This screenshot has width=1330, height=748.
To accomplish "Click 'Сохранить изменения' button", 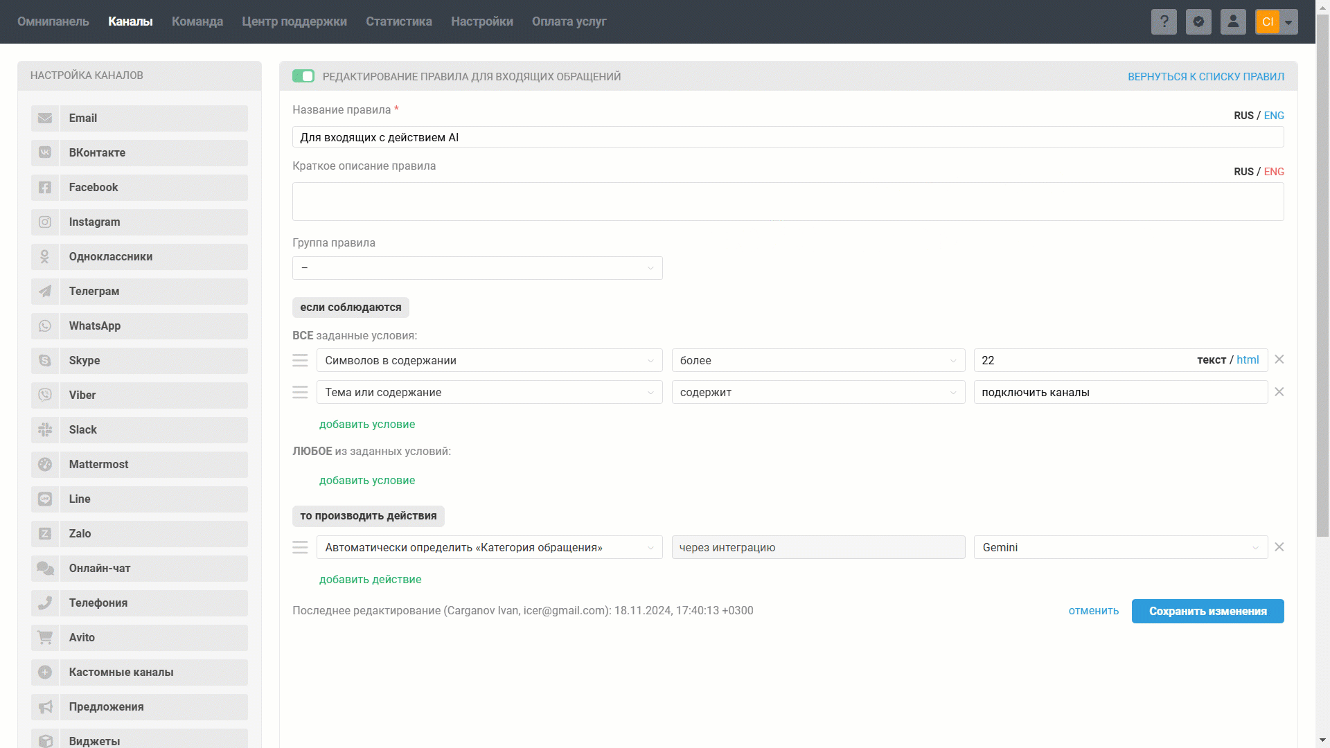I will tap(1207, 611).
